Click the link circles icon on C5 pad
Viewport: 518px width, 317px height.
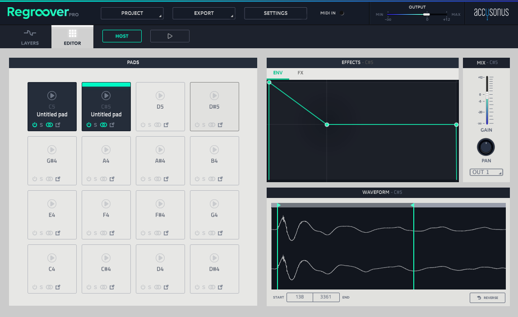tap(49, 125)
